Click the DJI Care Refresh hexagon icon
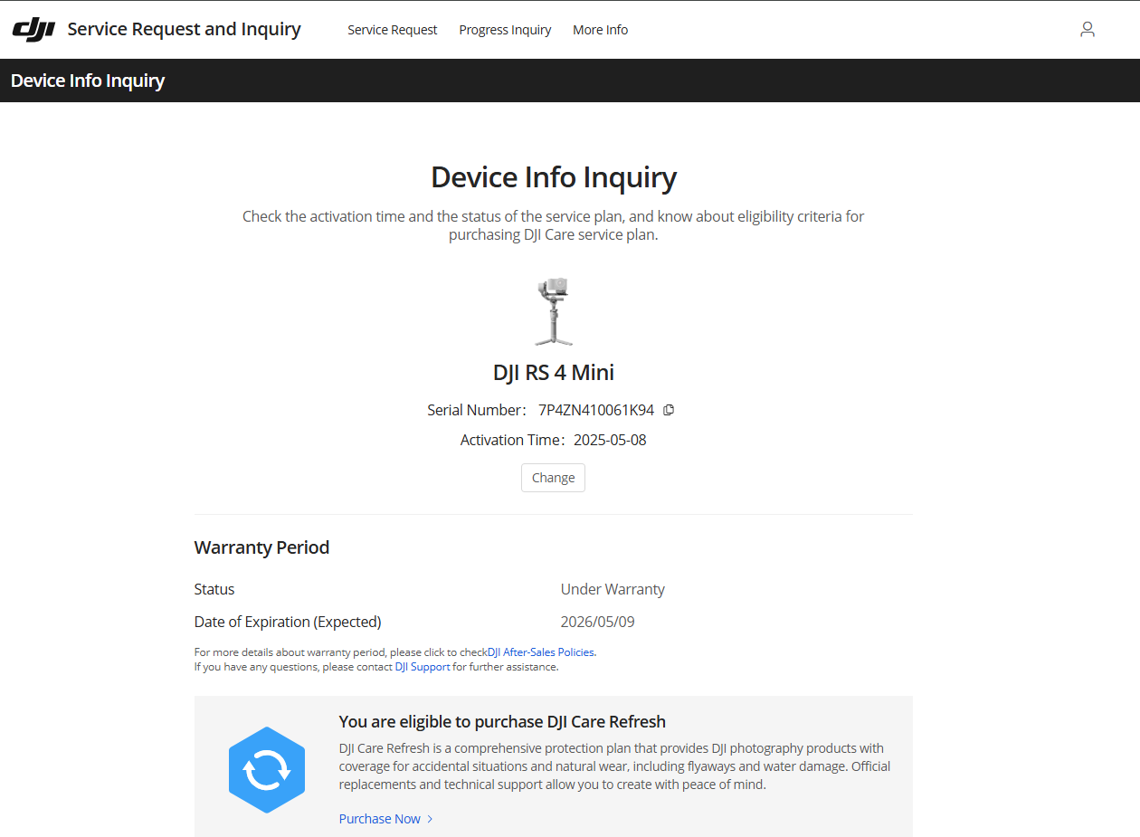1140x837 pixels. pyautogui.click(x=267, y=770)
